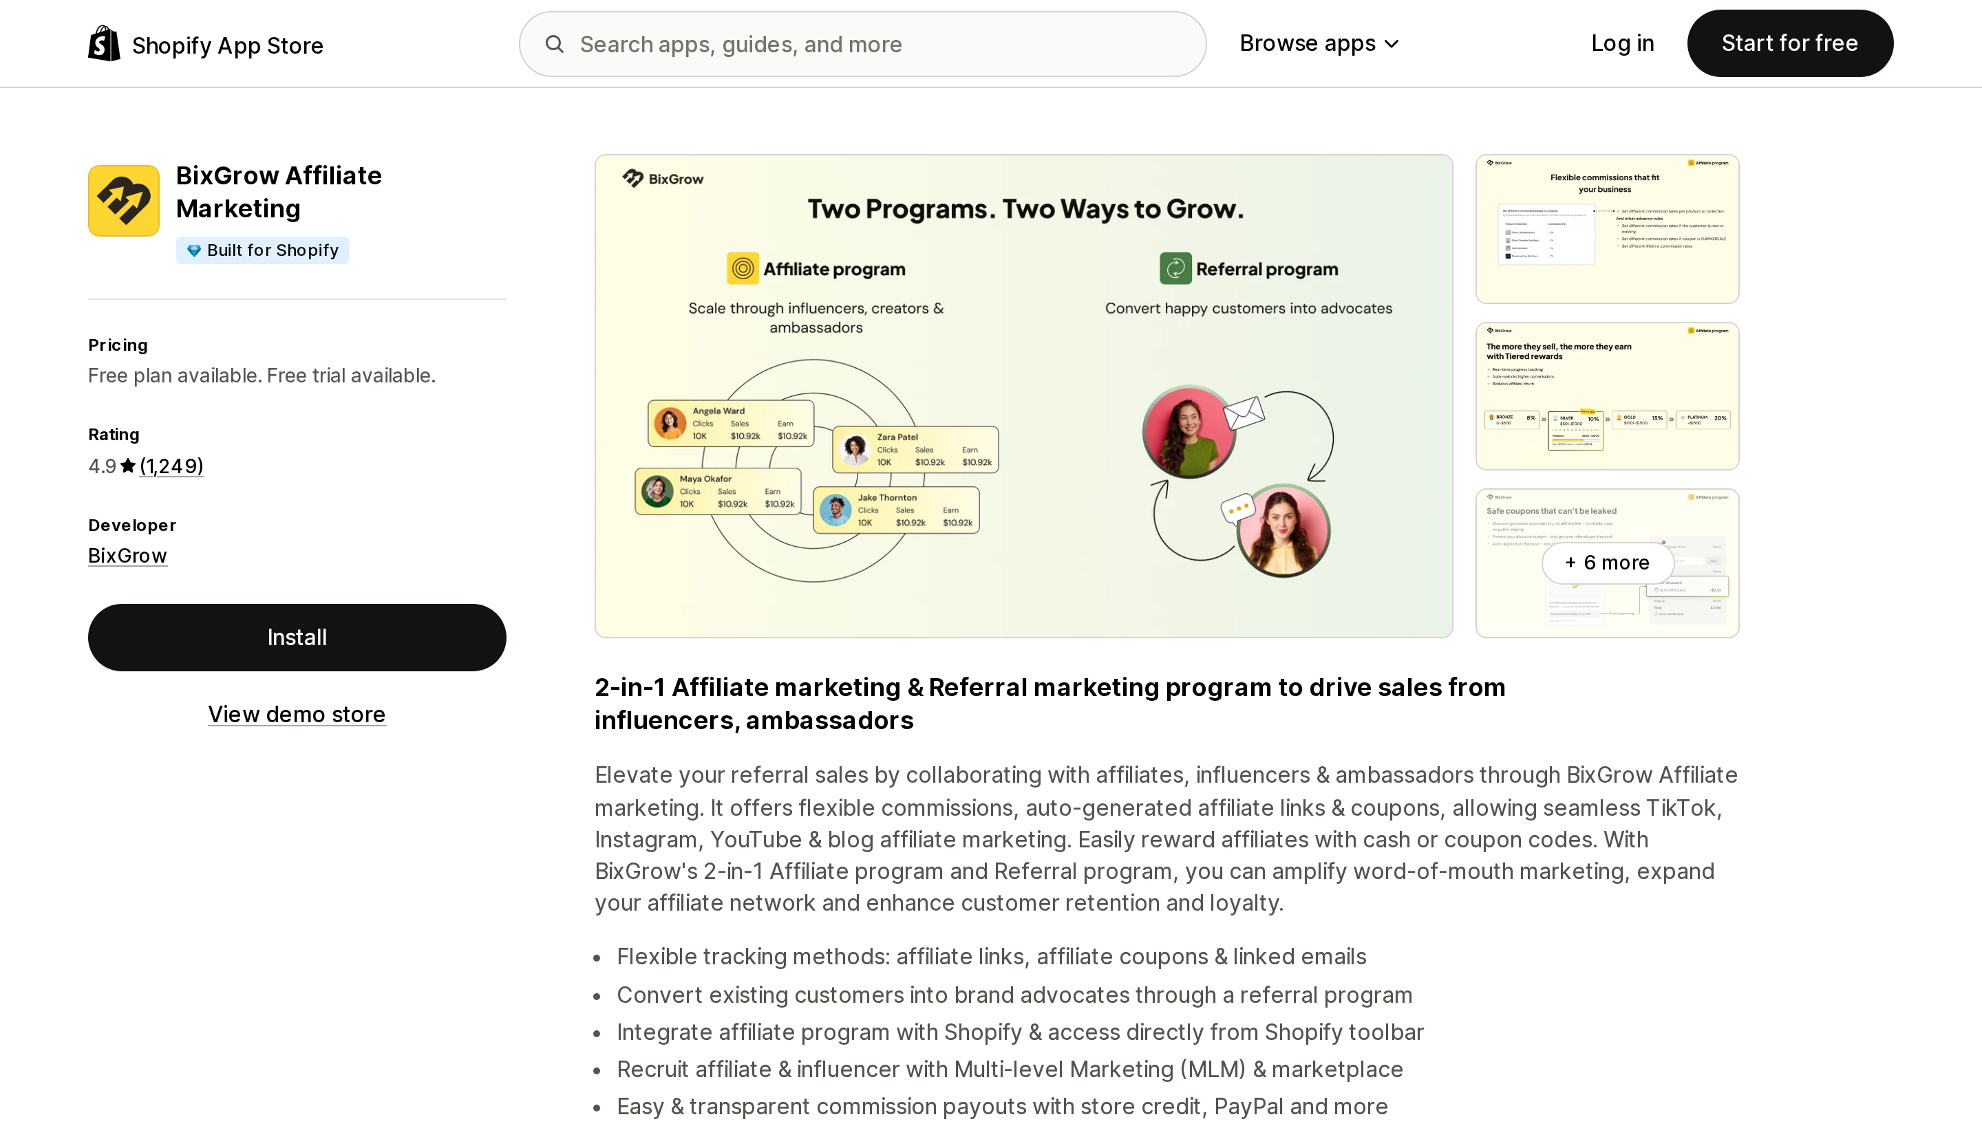Image resolution: width=1982 pixels, height=1128 pixels.
Task: Click the Flexible tracking methods bullet
Action: tap(992, 957)
